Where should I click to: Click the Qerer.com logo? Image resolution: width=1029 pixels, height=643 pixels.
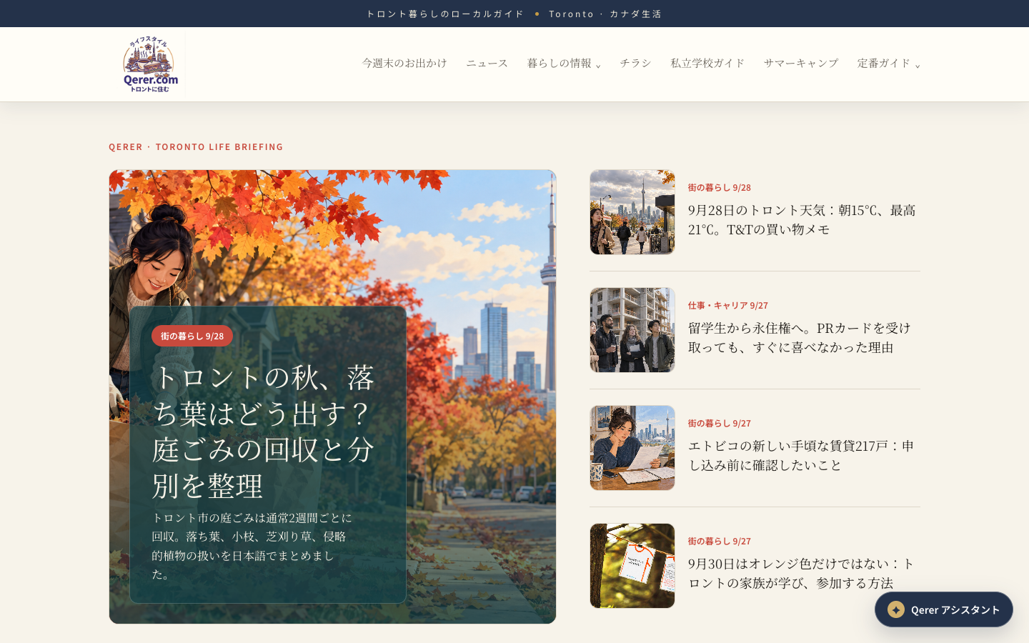click(150, 64)
